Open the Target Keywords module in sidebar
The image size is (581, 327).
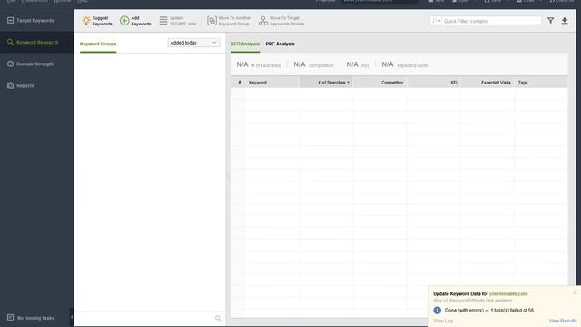[x=31, y=20]
